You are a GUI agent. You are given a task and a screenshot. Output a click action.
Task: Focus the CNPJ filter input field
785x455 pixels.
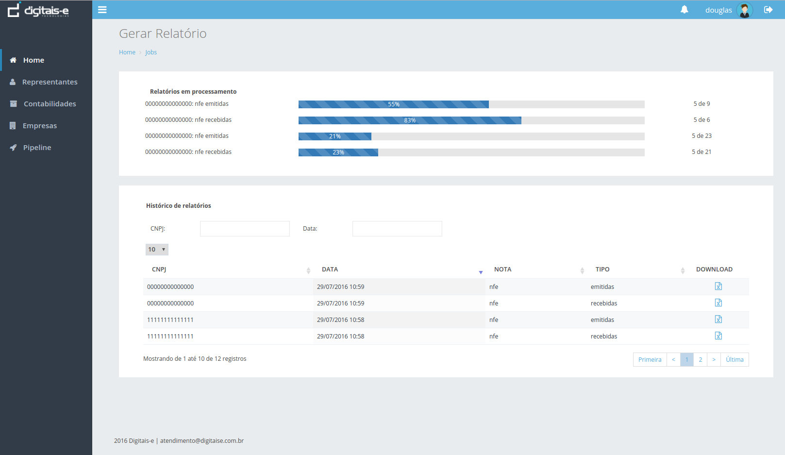(x=245, y=229)
